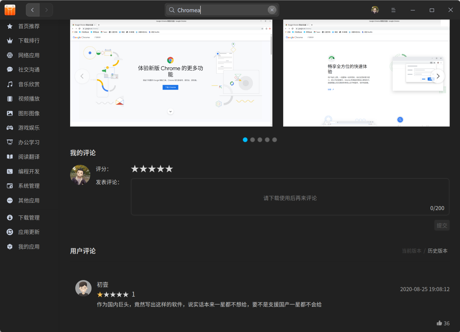Open 阅读翻译 book icon
This screenshot has height=332, width=460.
(10, 157)
